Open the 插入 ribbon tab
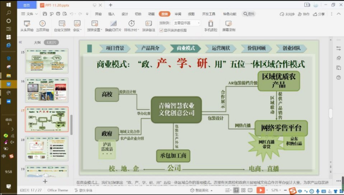This screenshot has width=344, height=195. [111, 14]
